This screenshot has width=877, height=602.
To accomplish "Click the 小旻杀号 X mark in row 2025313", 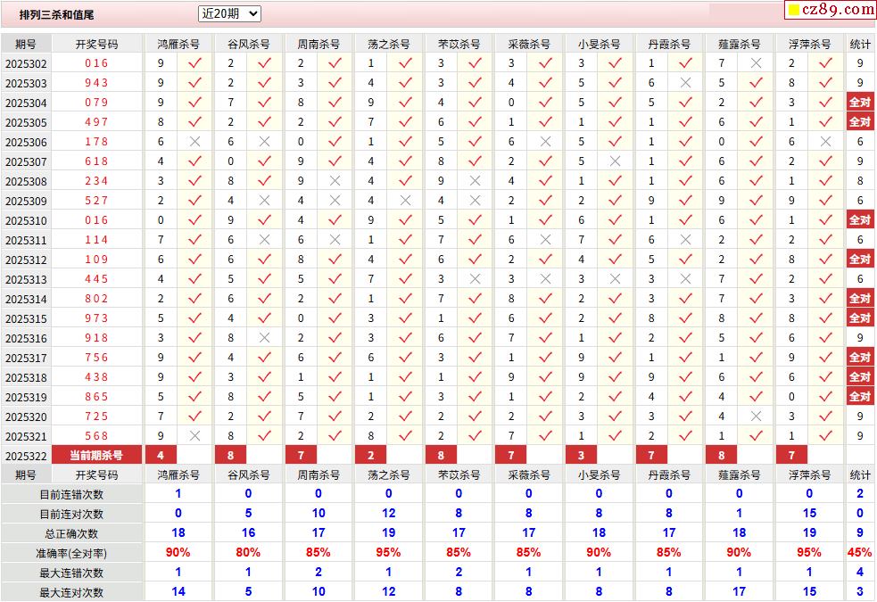I will point(616,278).
